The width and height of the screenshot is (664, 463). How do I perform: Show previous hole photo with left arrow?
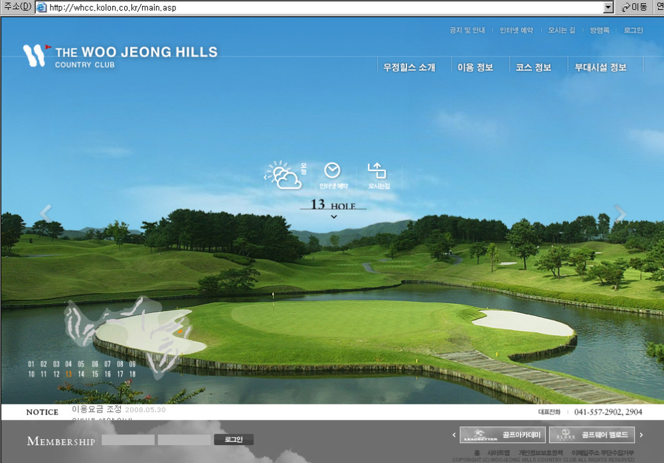coord(45,213)
